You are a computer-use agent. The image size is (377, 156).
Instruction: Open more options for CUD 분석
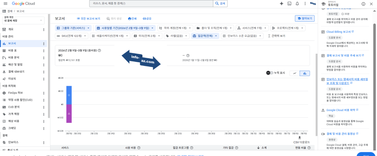tap(44, 107)
